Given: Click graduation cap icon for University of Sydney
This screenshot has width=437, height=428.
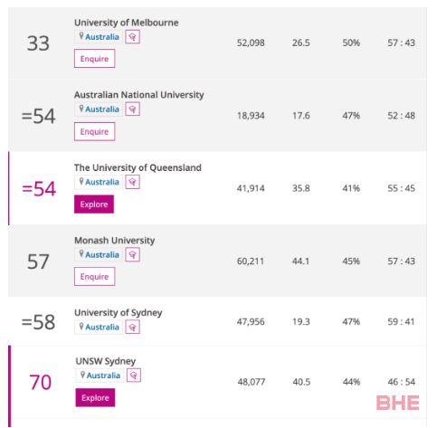Looking at the screenshot, I should point(132,328).
